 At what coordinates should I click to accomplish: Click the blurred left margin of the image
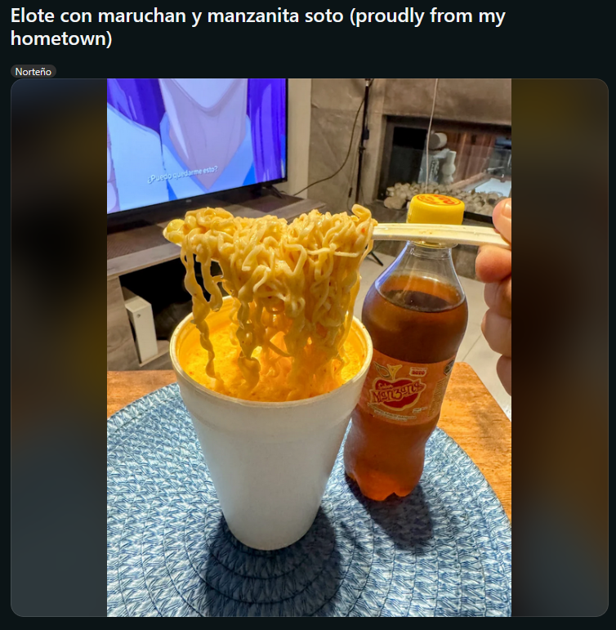pyautogui.click(x=59, y=347)
